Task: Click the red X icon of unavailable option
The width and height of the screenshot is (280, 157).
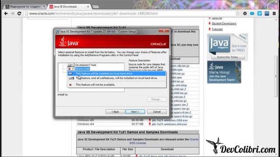Action: [x=70, y=85]
